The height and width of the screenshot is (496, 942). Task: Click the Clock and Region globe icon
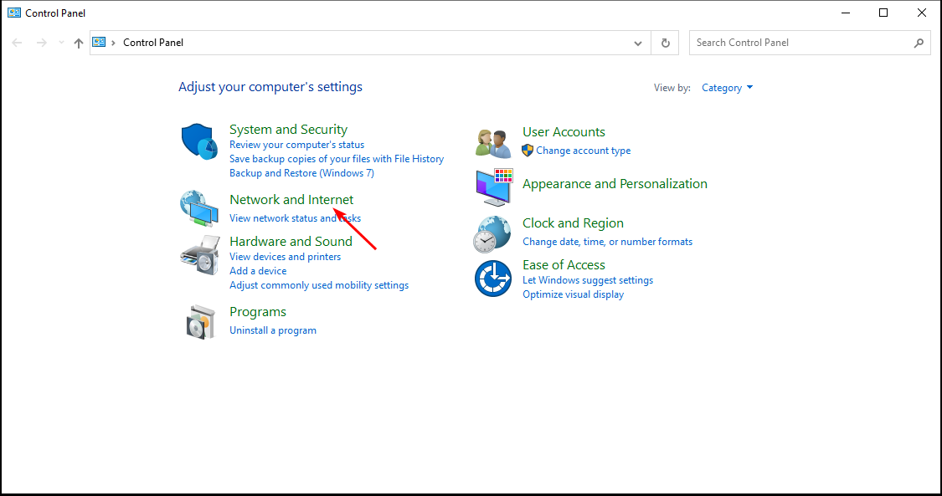[493, 233]
